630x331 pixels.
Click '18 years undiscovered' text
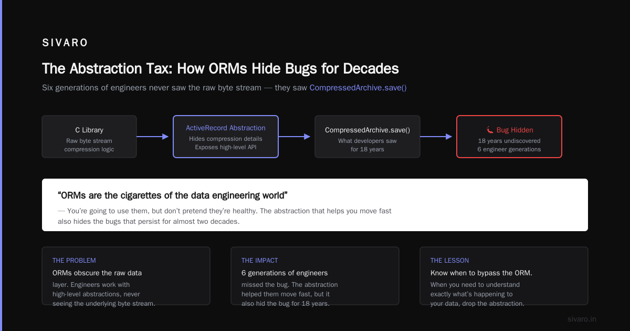[509, 141]
